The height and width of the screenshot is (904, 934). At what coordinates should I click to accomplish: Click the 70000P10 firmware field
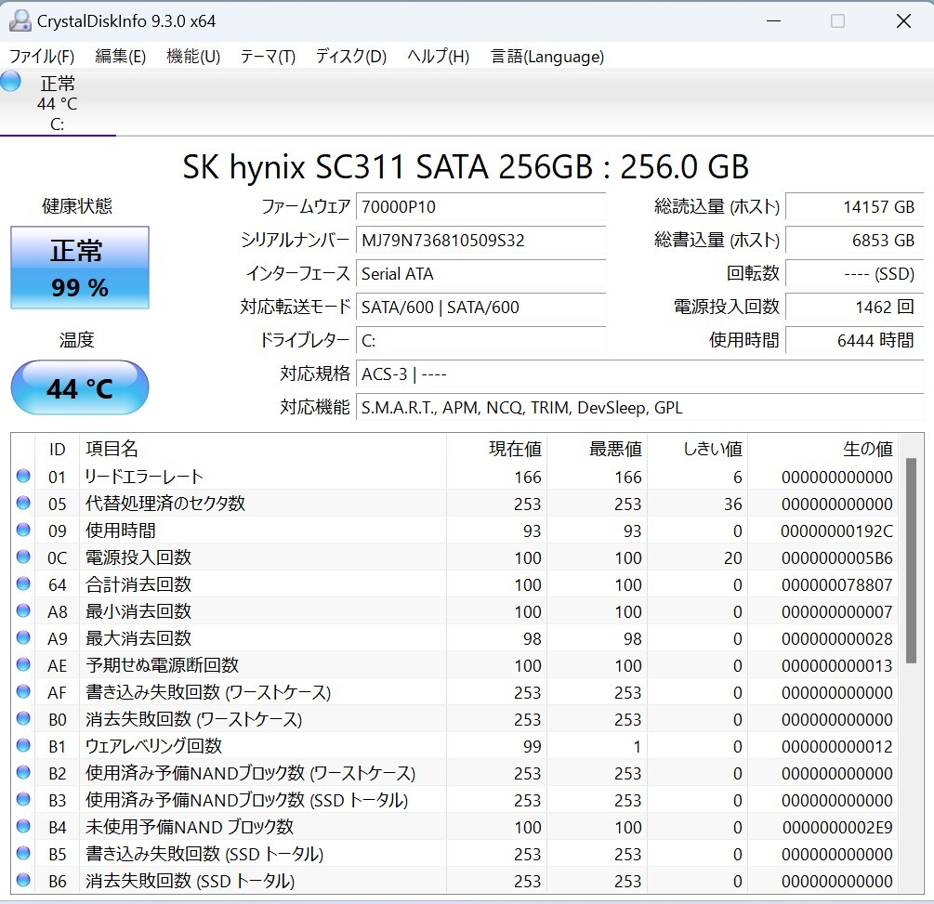coord(480,206)
